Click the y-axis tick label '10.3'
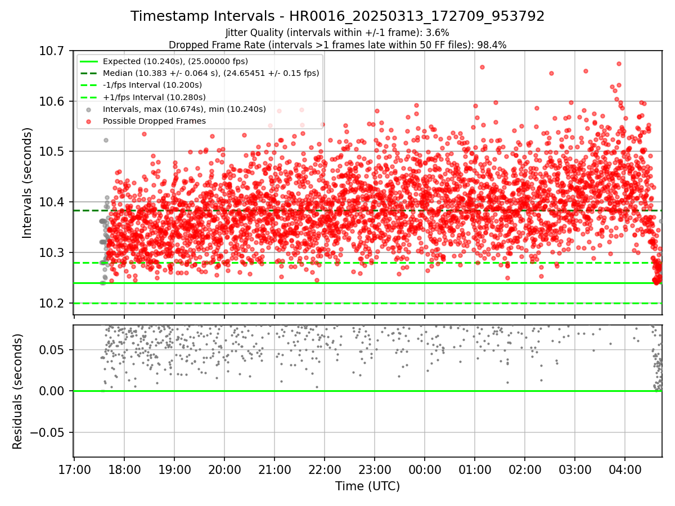This screenshot has width=675, height=506. (x=51, y=253)
